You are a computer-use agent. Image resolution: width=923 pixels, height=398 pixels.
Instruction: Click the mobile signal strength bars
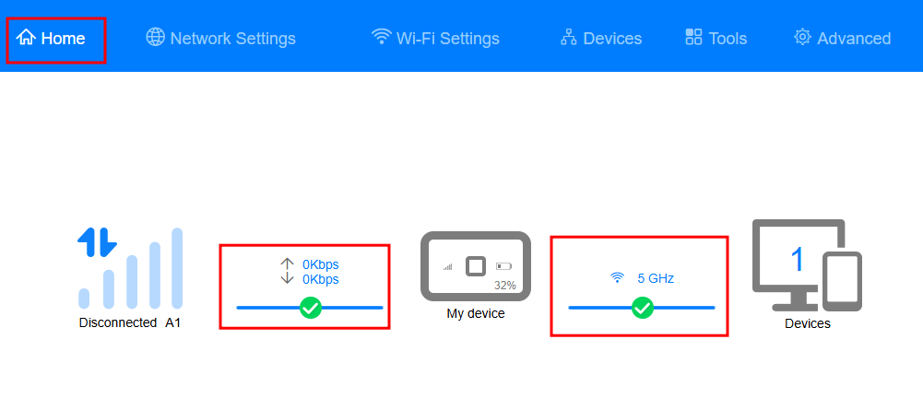click(131, 268)
